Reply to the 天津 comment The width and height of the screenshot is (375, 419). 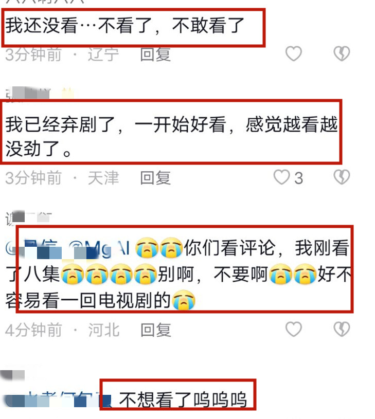(155, 178)
